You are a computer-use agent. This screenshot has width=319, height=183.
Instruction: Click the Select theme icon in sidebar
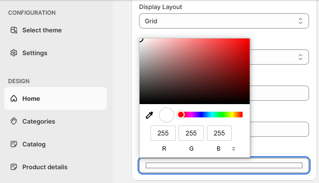(x=14, y=30)
